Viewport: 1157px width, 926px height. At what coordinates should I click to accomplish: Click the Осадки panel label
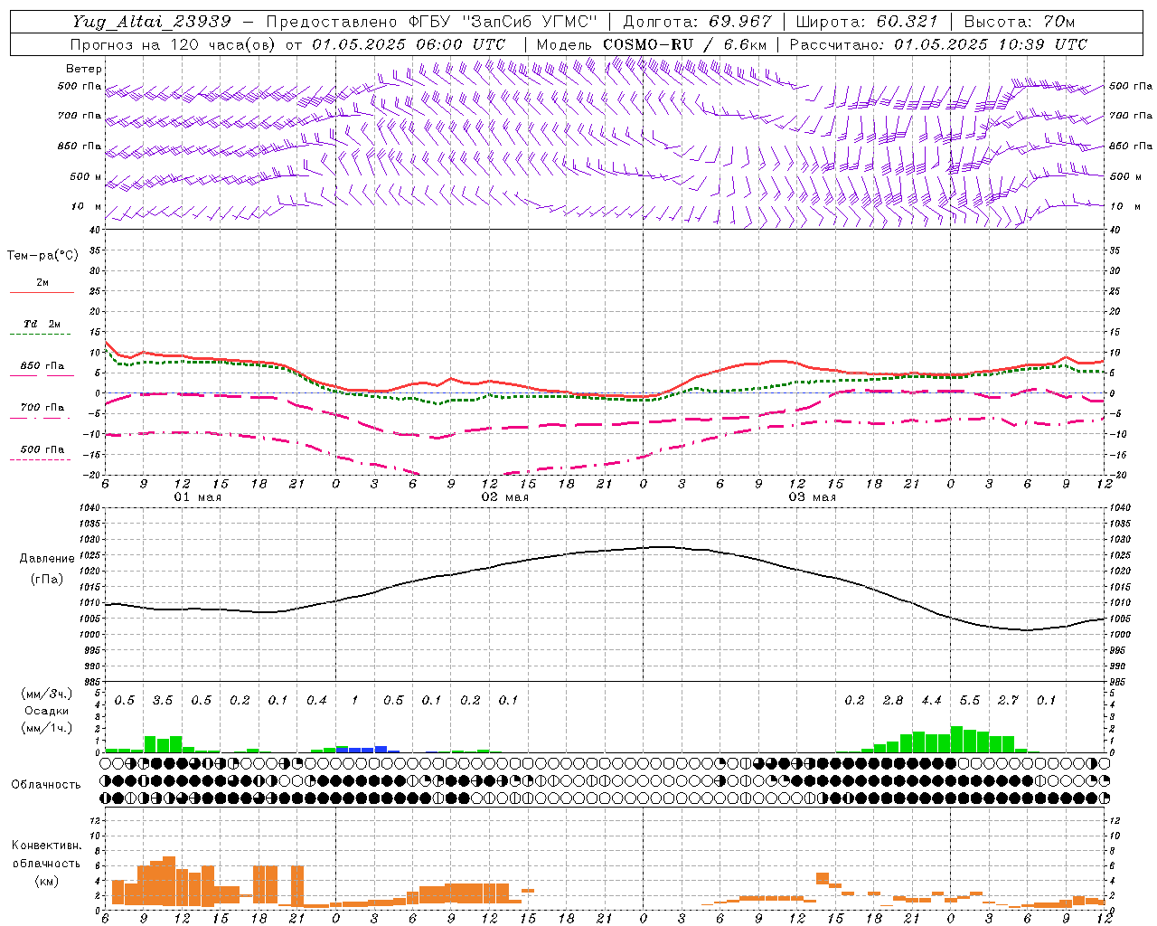point(47,711)
